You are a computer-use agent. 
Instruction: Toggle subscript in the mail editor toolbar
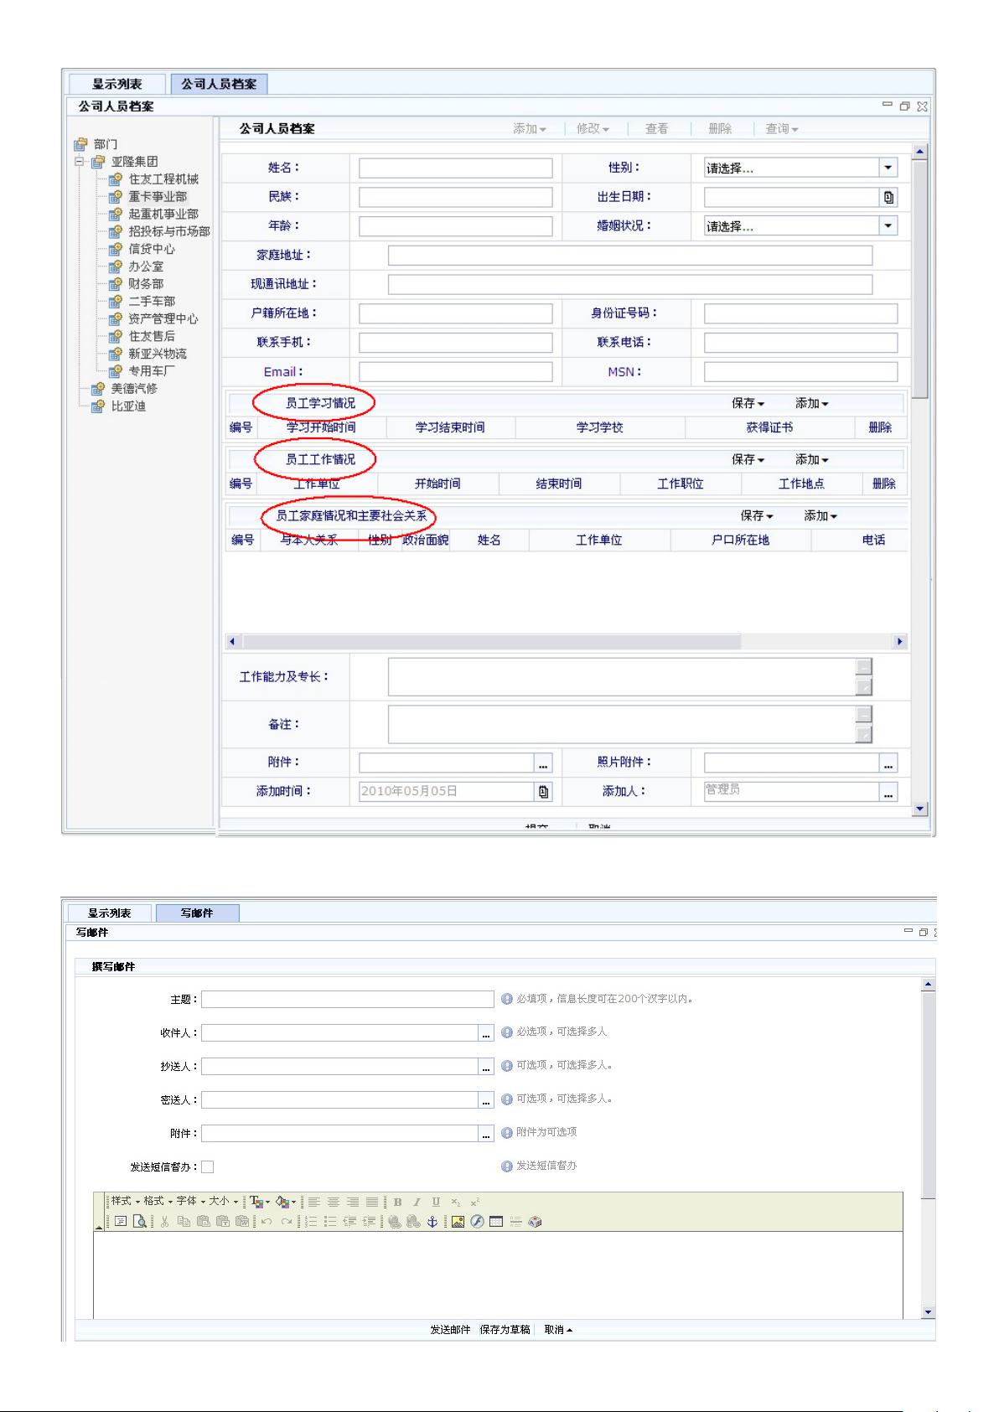(455, 1202)
